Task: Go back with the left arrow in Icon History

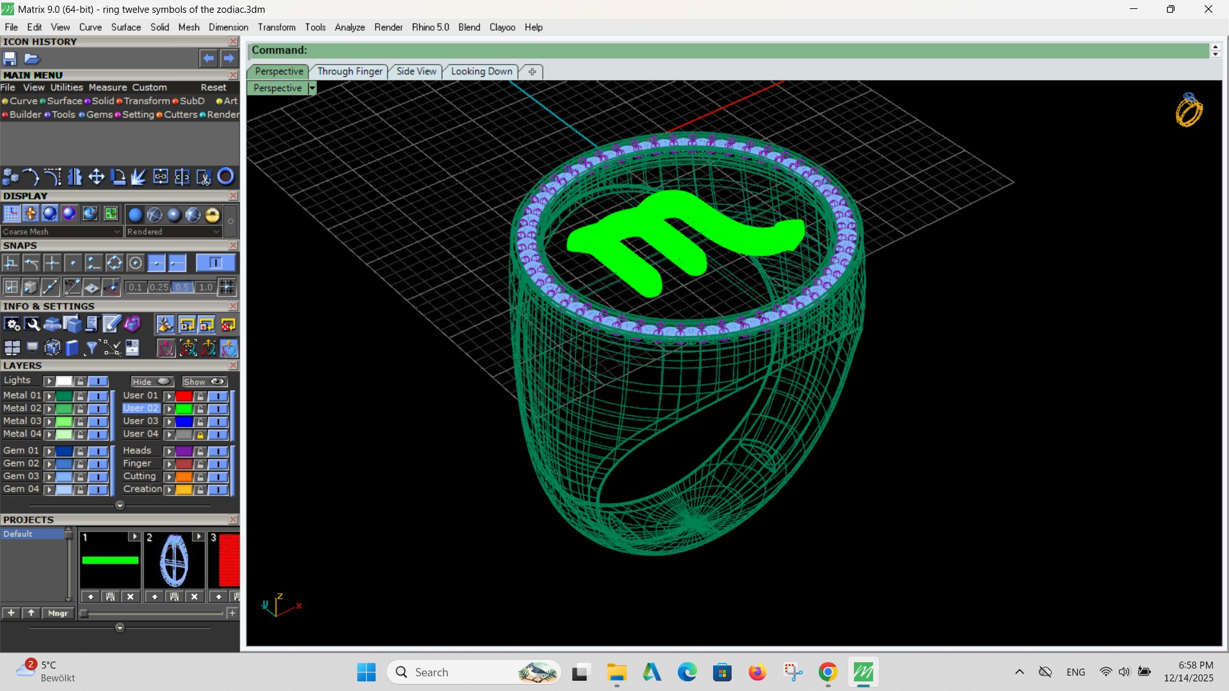Action: pyautogui.click(x=208, y=58)
